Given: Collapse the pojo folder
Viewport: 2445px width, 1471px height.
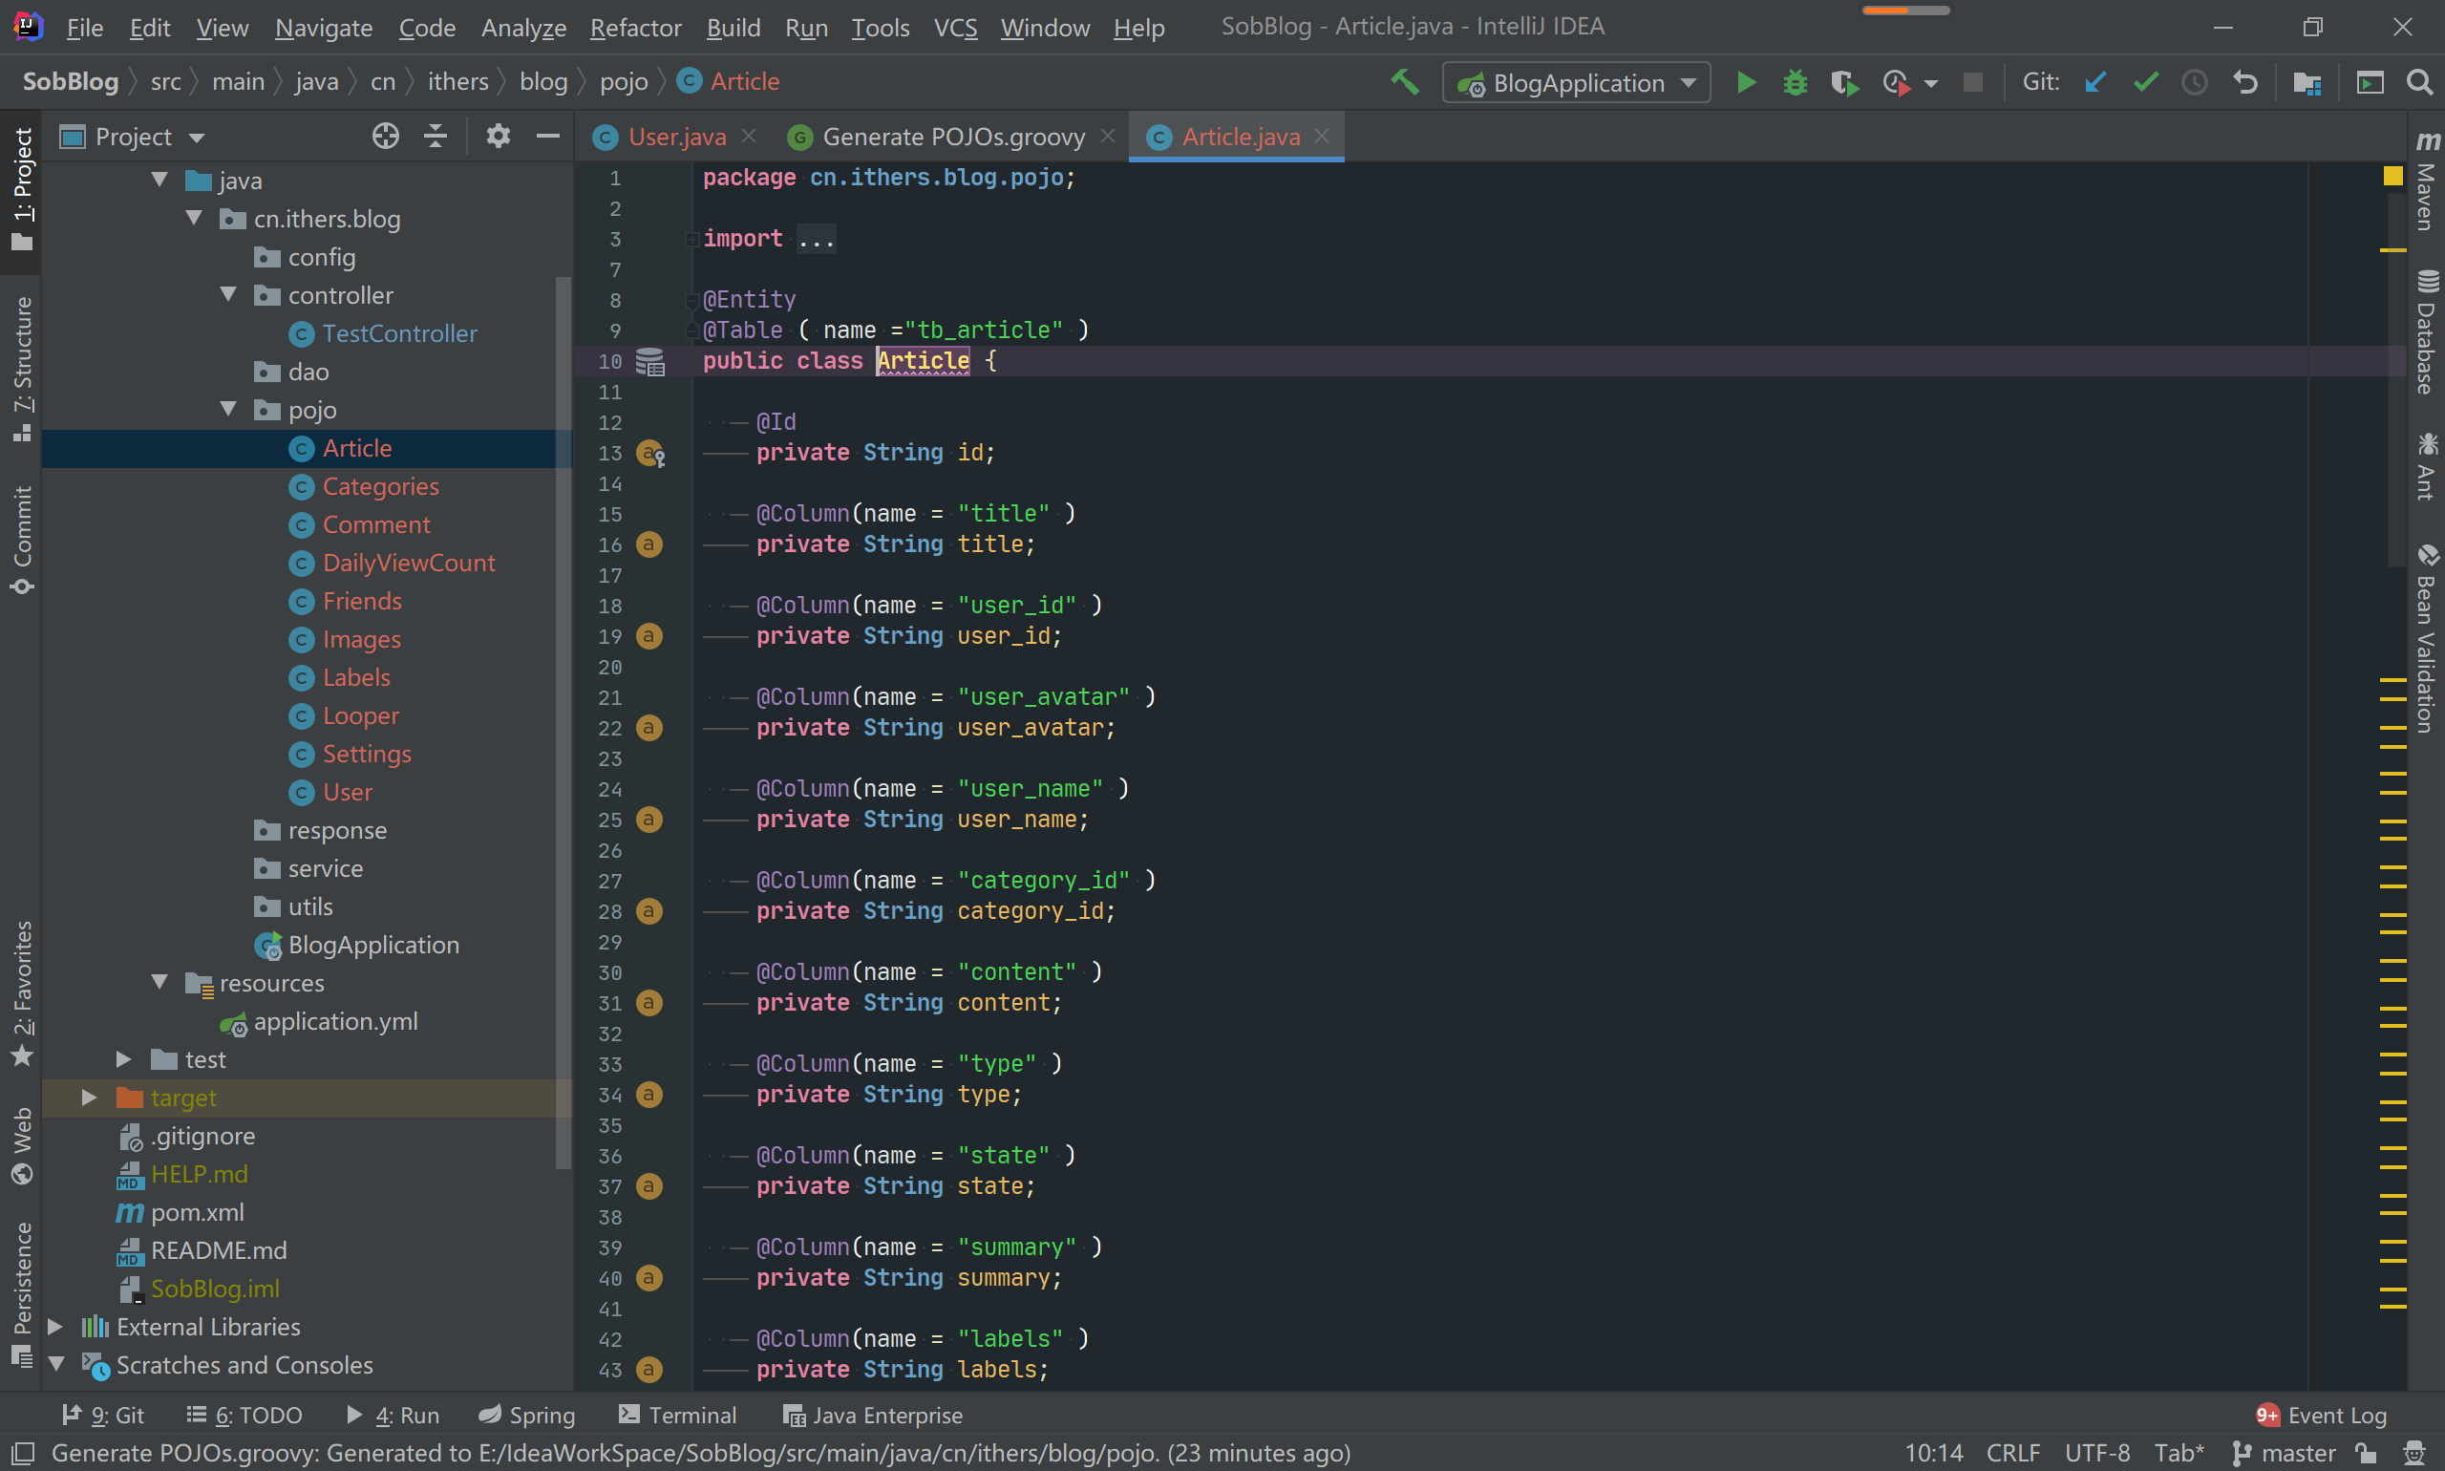Looking at the screenshot, I should [x=229, y=410].
